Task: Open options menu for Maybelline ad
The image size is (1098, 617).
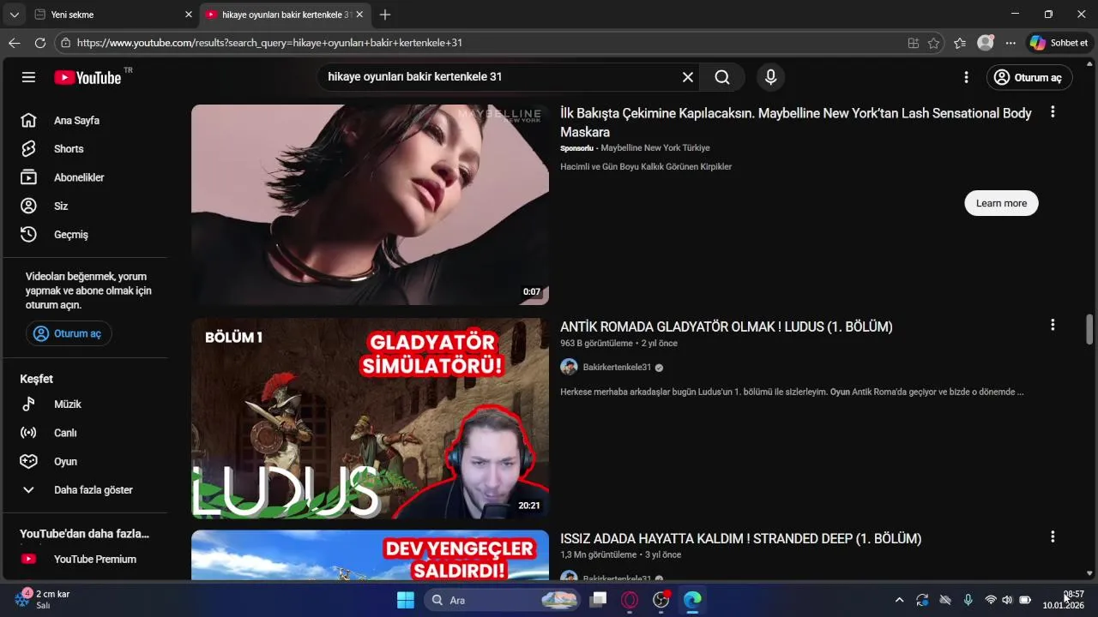Action: click(x=1053, y=112)
